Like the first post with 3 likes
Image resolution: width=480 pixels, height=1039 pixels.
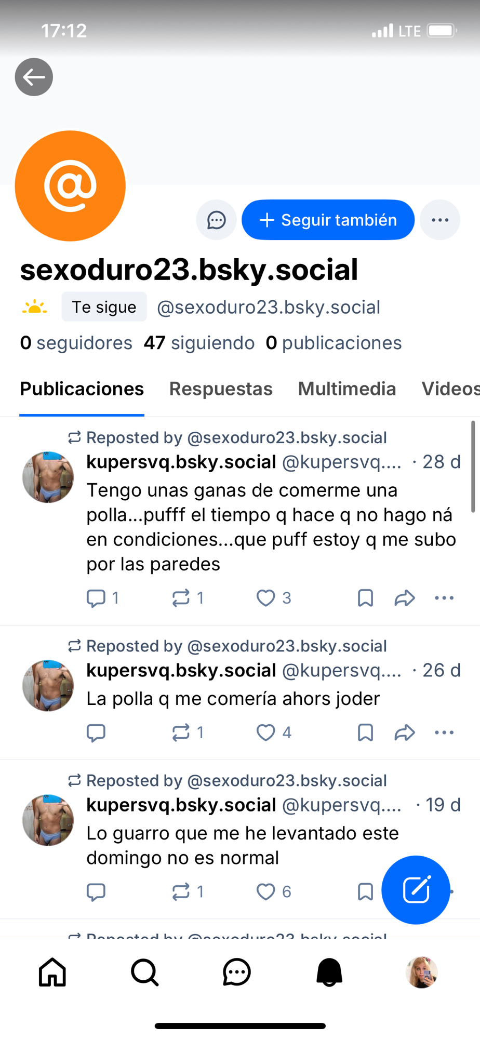pyautogui.click(x=266, y=598)
